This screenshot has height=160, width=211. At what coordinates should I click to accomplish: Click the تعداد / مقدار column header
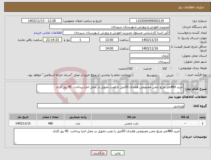pos(50,117)
